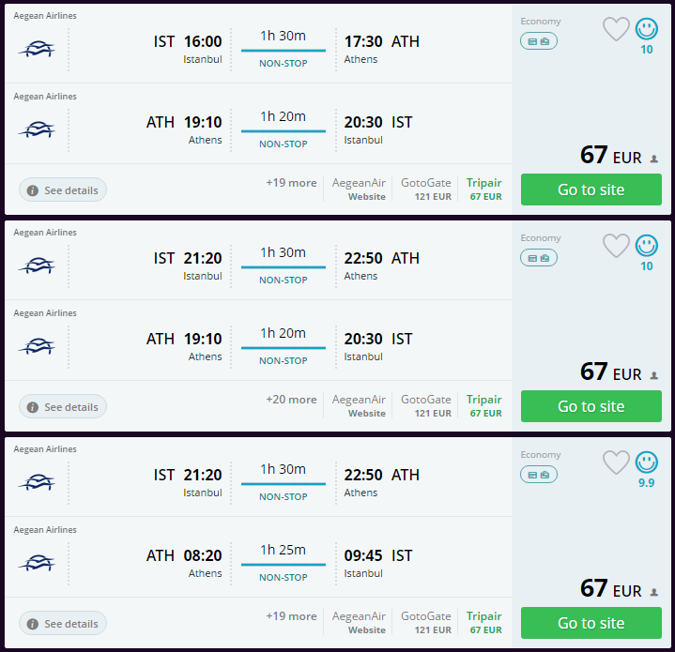Viewport: 675px width, 652px height.
Task: Expand See details for the first flight
Action: (x=63, y=190)
